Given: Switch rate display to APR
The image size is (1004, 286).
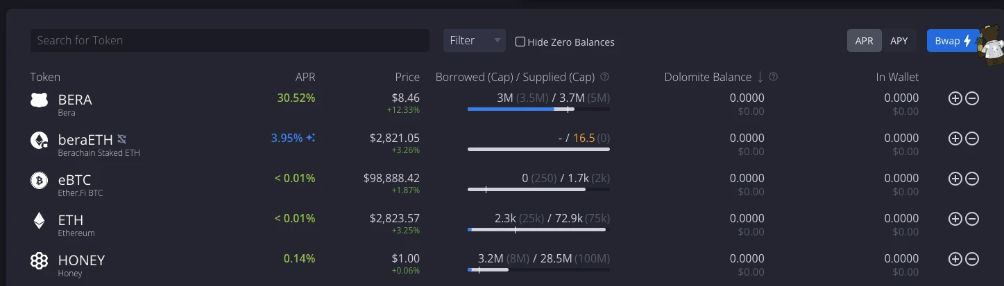Looking at the screenshot, I should pos(864,41).
